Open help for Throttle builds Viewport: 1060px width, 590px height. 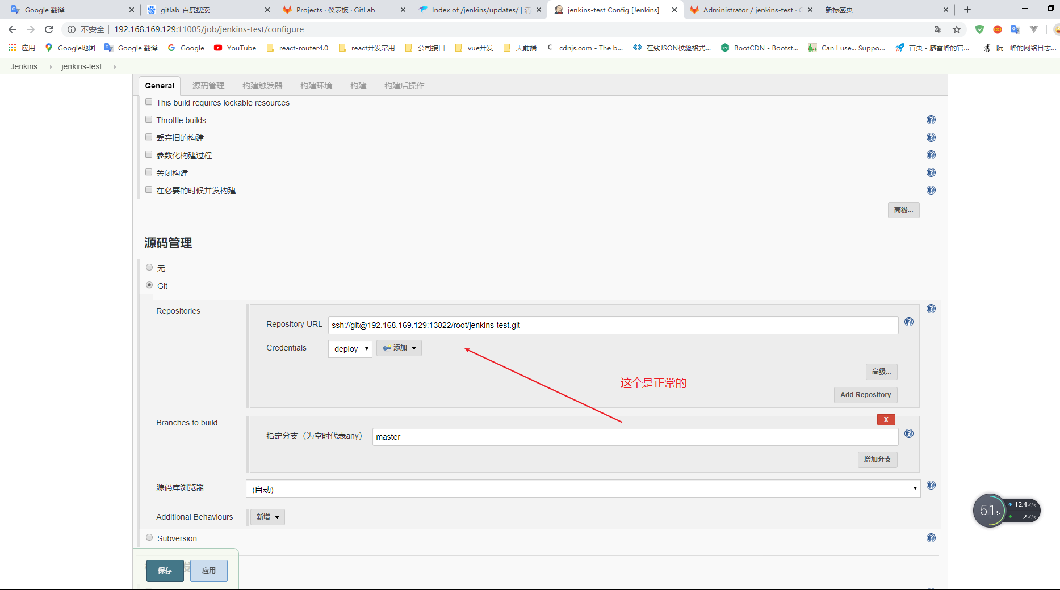pyautogui.click(x=931, y=120)
